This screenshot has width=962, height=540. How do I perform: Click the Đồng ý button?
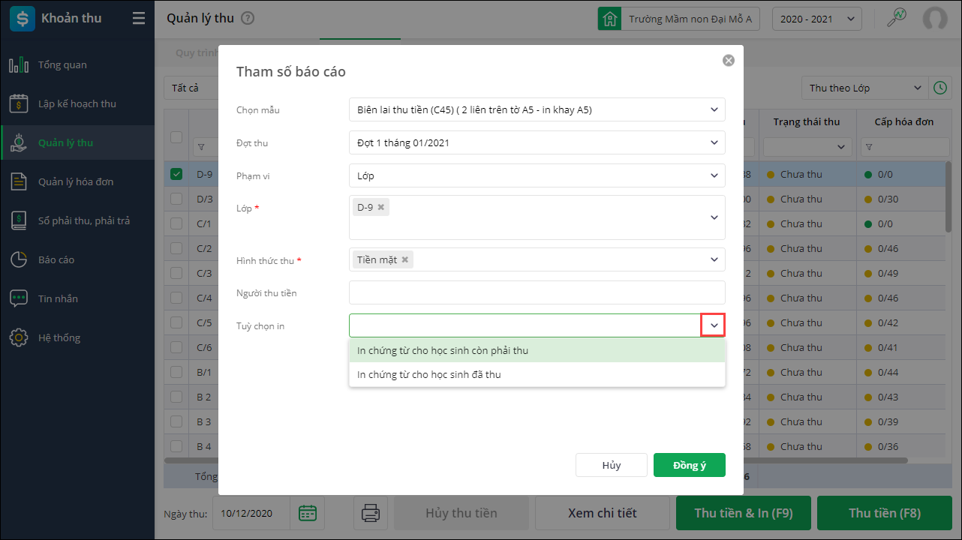[689, 465]
